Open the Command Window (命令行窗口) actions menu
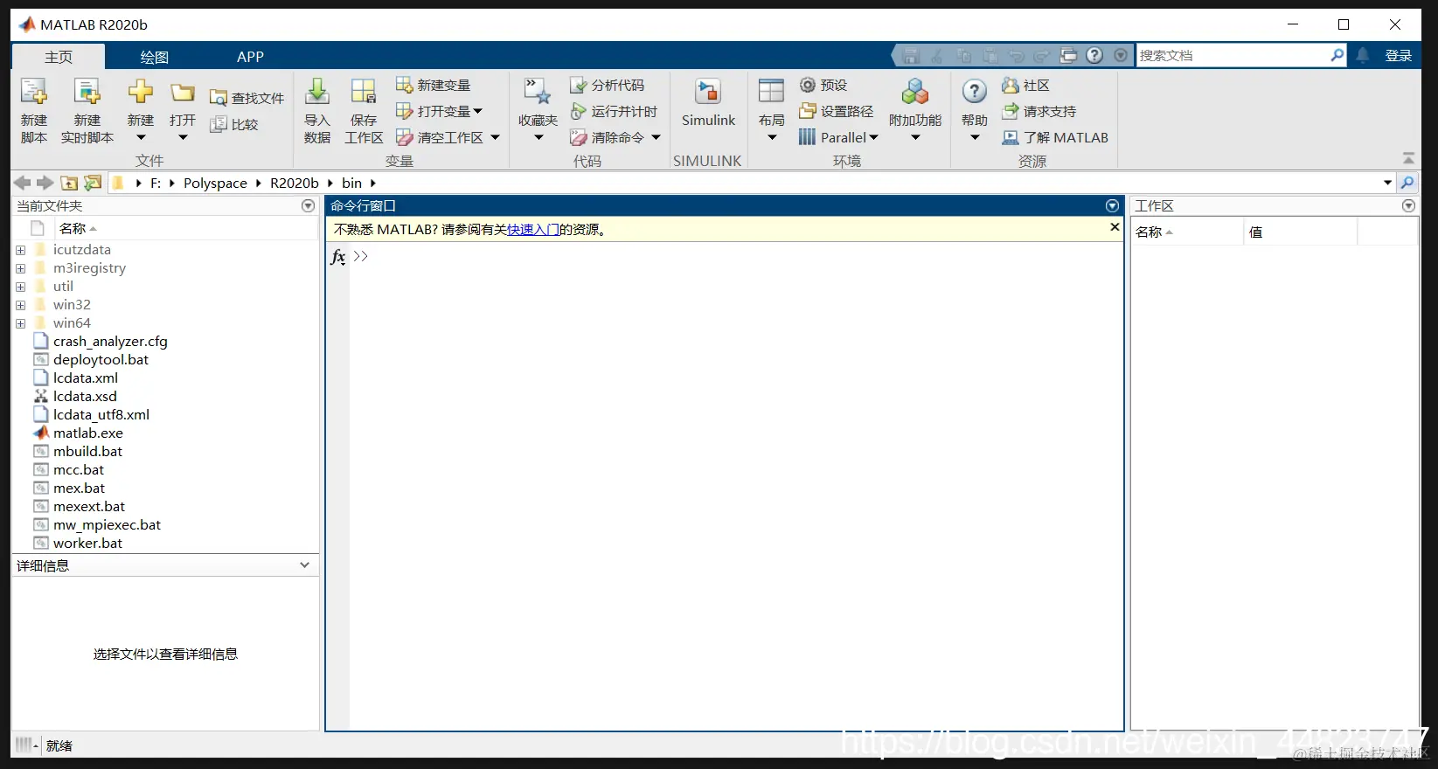1438x769 pixels. point(1112,205)
